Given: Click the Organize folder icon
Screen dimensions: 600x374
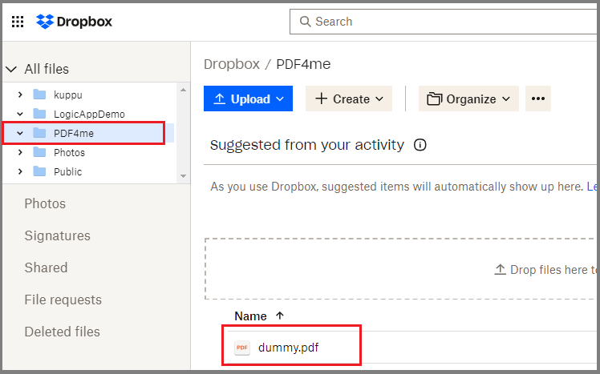Looking at the screenshot, I should tap(434, 99).
